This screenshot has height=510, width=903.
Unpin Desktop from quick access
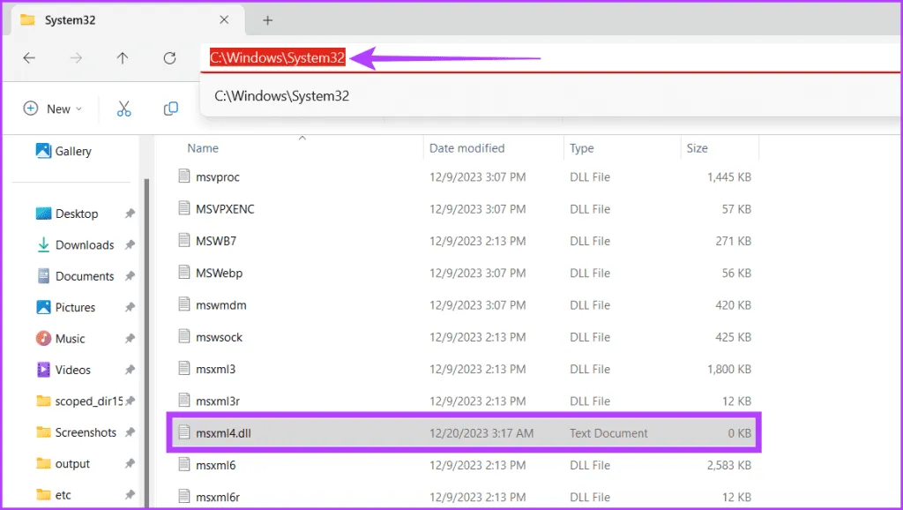pyautogui.click(x=130, y=214)
